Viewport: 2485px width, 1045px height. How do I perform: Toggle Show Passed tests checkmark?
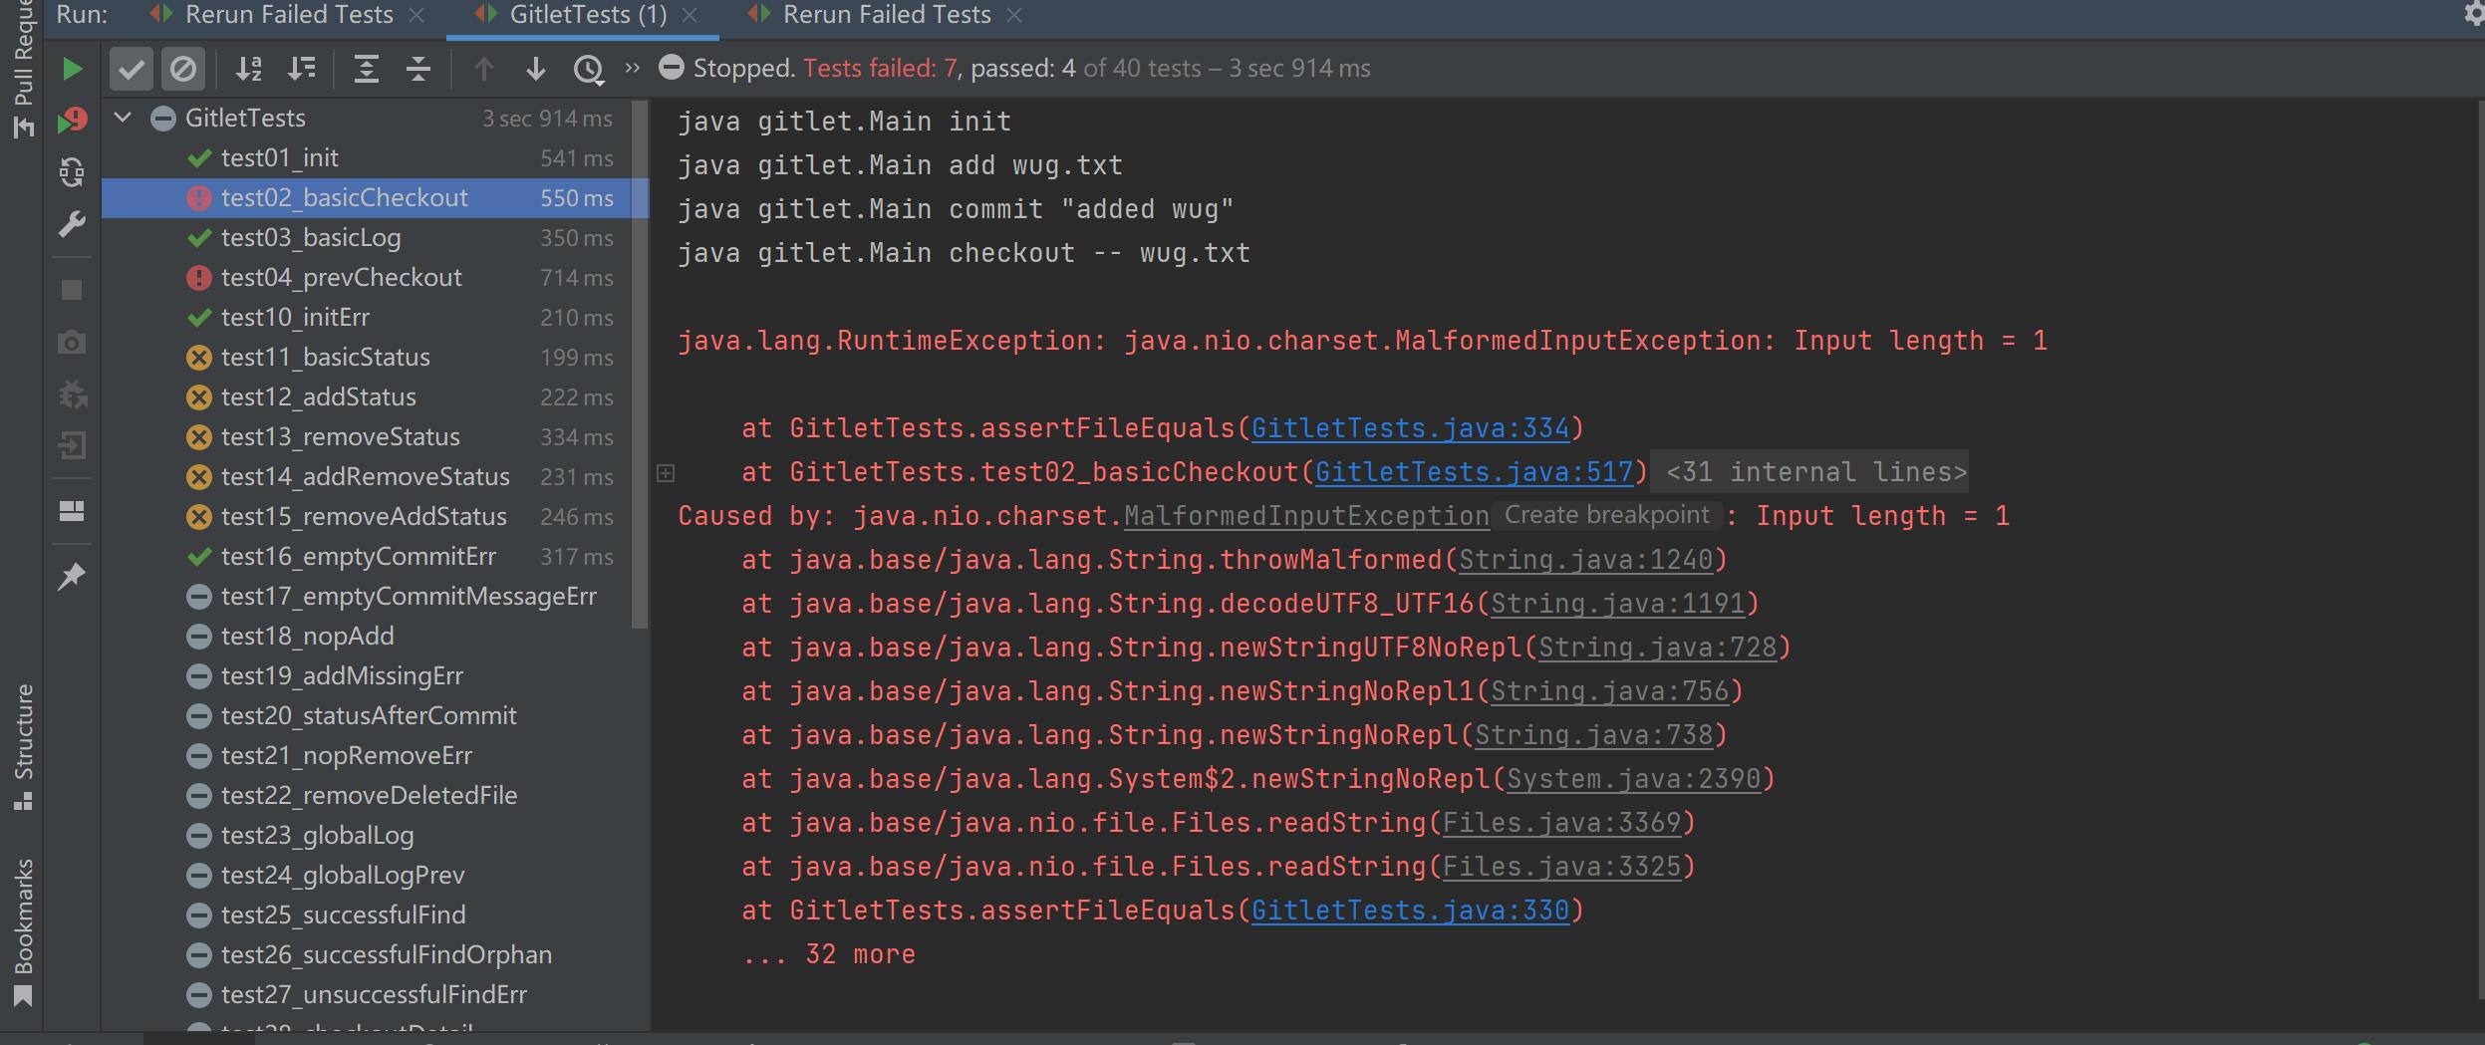(x=131, y=69)
